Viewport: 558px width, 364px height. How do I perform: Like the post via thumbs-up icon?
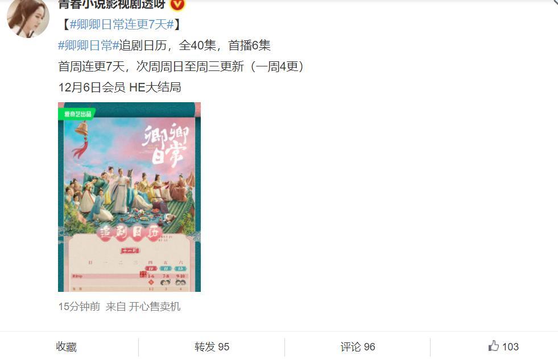[493, 345]
